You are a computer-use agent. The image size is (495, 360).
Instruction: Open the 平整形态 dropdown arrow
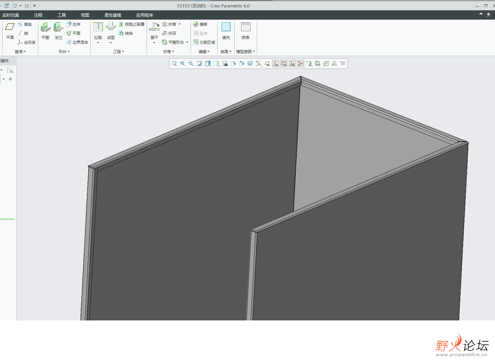(x=187, y=42)
